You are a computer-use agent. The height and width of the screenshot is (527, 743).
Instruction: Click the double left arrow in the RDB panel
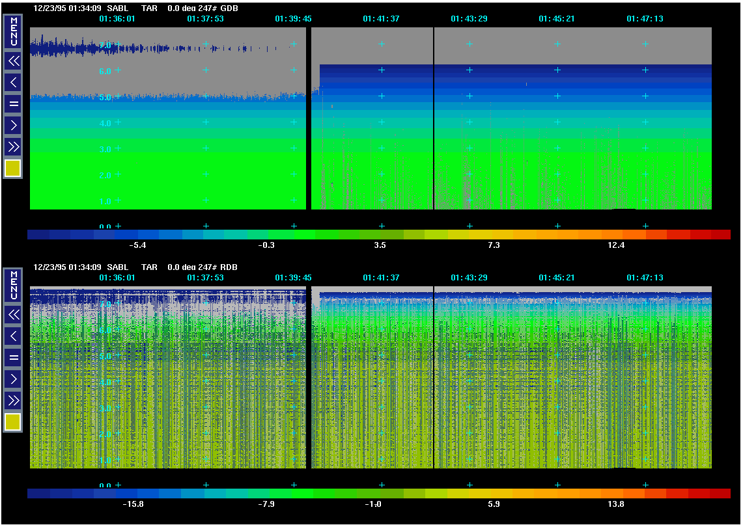[x=13, y=315]
